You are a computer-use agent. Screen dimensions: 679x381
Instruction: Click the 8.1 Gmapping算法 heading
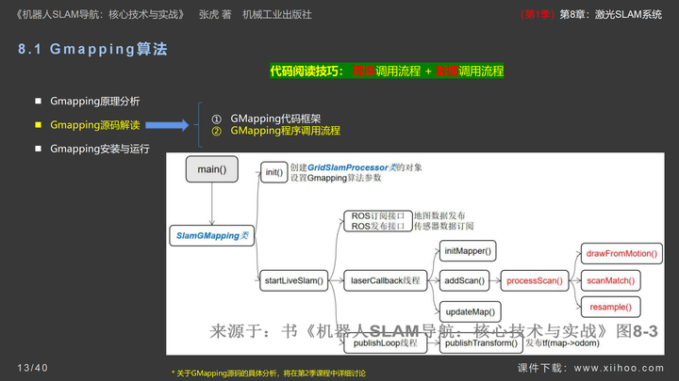(92, 49)
